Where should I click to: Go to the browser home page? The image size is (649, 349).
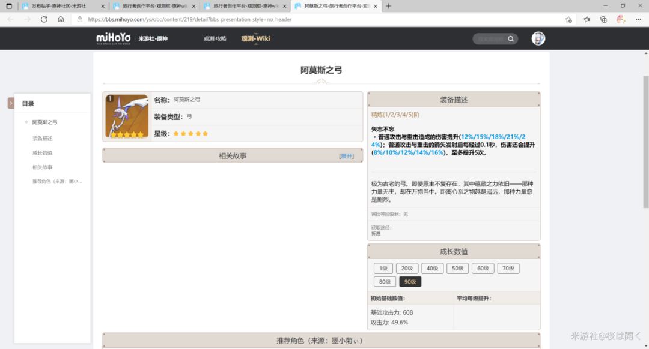point(61,19)
